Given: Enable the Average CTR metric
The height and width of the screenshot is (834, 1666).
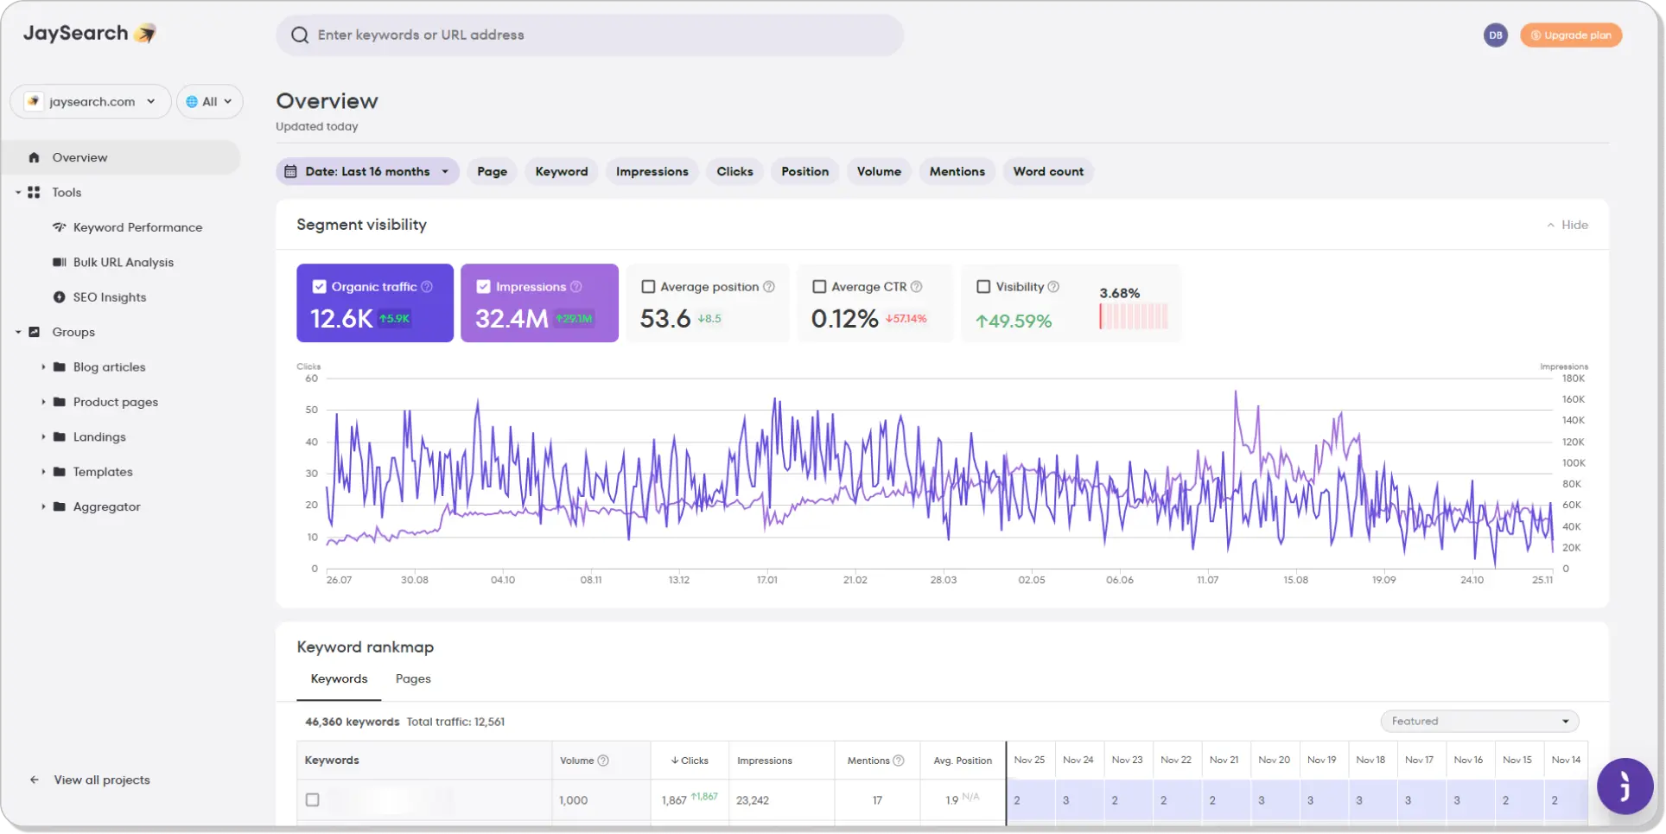Looking at the screenshot, I should pos(819,286).
